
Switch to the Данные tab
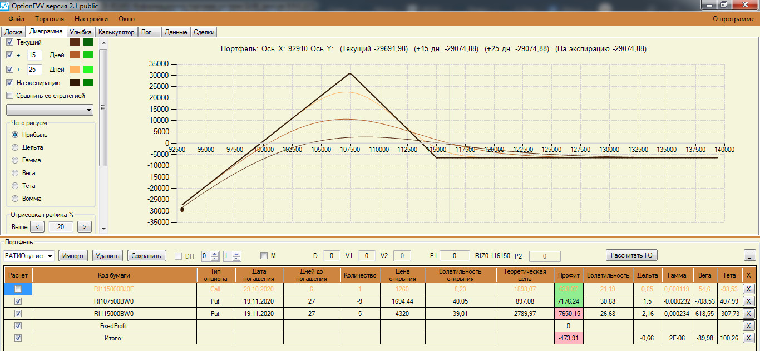[x=176, y=32]
